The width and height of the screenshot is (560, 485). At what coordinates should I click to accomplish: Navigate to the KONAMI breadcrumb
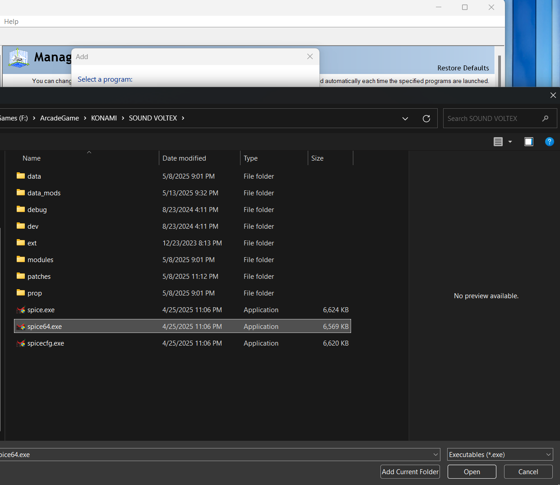click(x=104, y=118)
